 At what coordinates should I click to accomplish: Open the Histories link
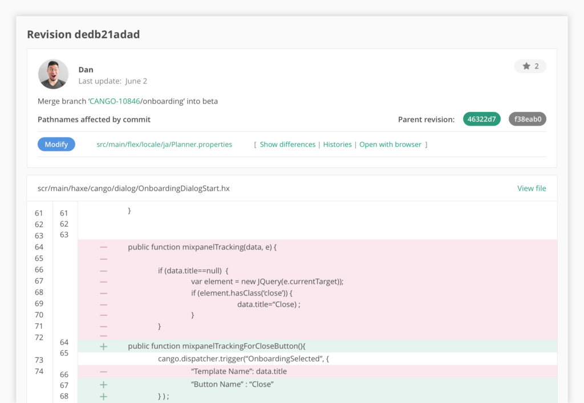[337, 144]
